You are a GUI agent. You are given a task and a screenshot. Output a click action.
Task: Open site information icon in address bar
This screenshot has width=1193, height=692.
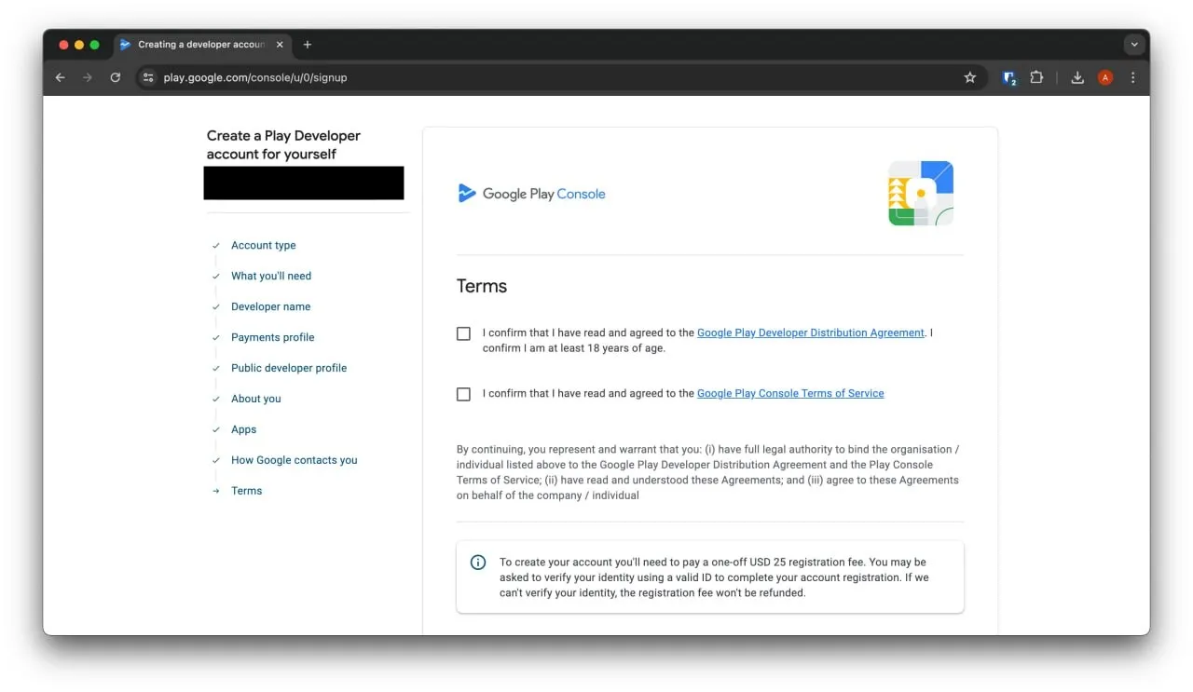coord(148,78)
